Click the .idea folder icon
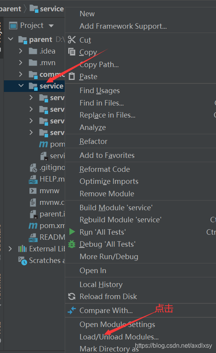The width and height of the screenshot is (216, 353). click(33, 51)
